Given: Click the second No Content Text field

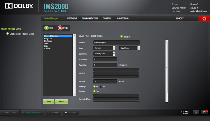Looking at the screenshot, I should [116, 99].
